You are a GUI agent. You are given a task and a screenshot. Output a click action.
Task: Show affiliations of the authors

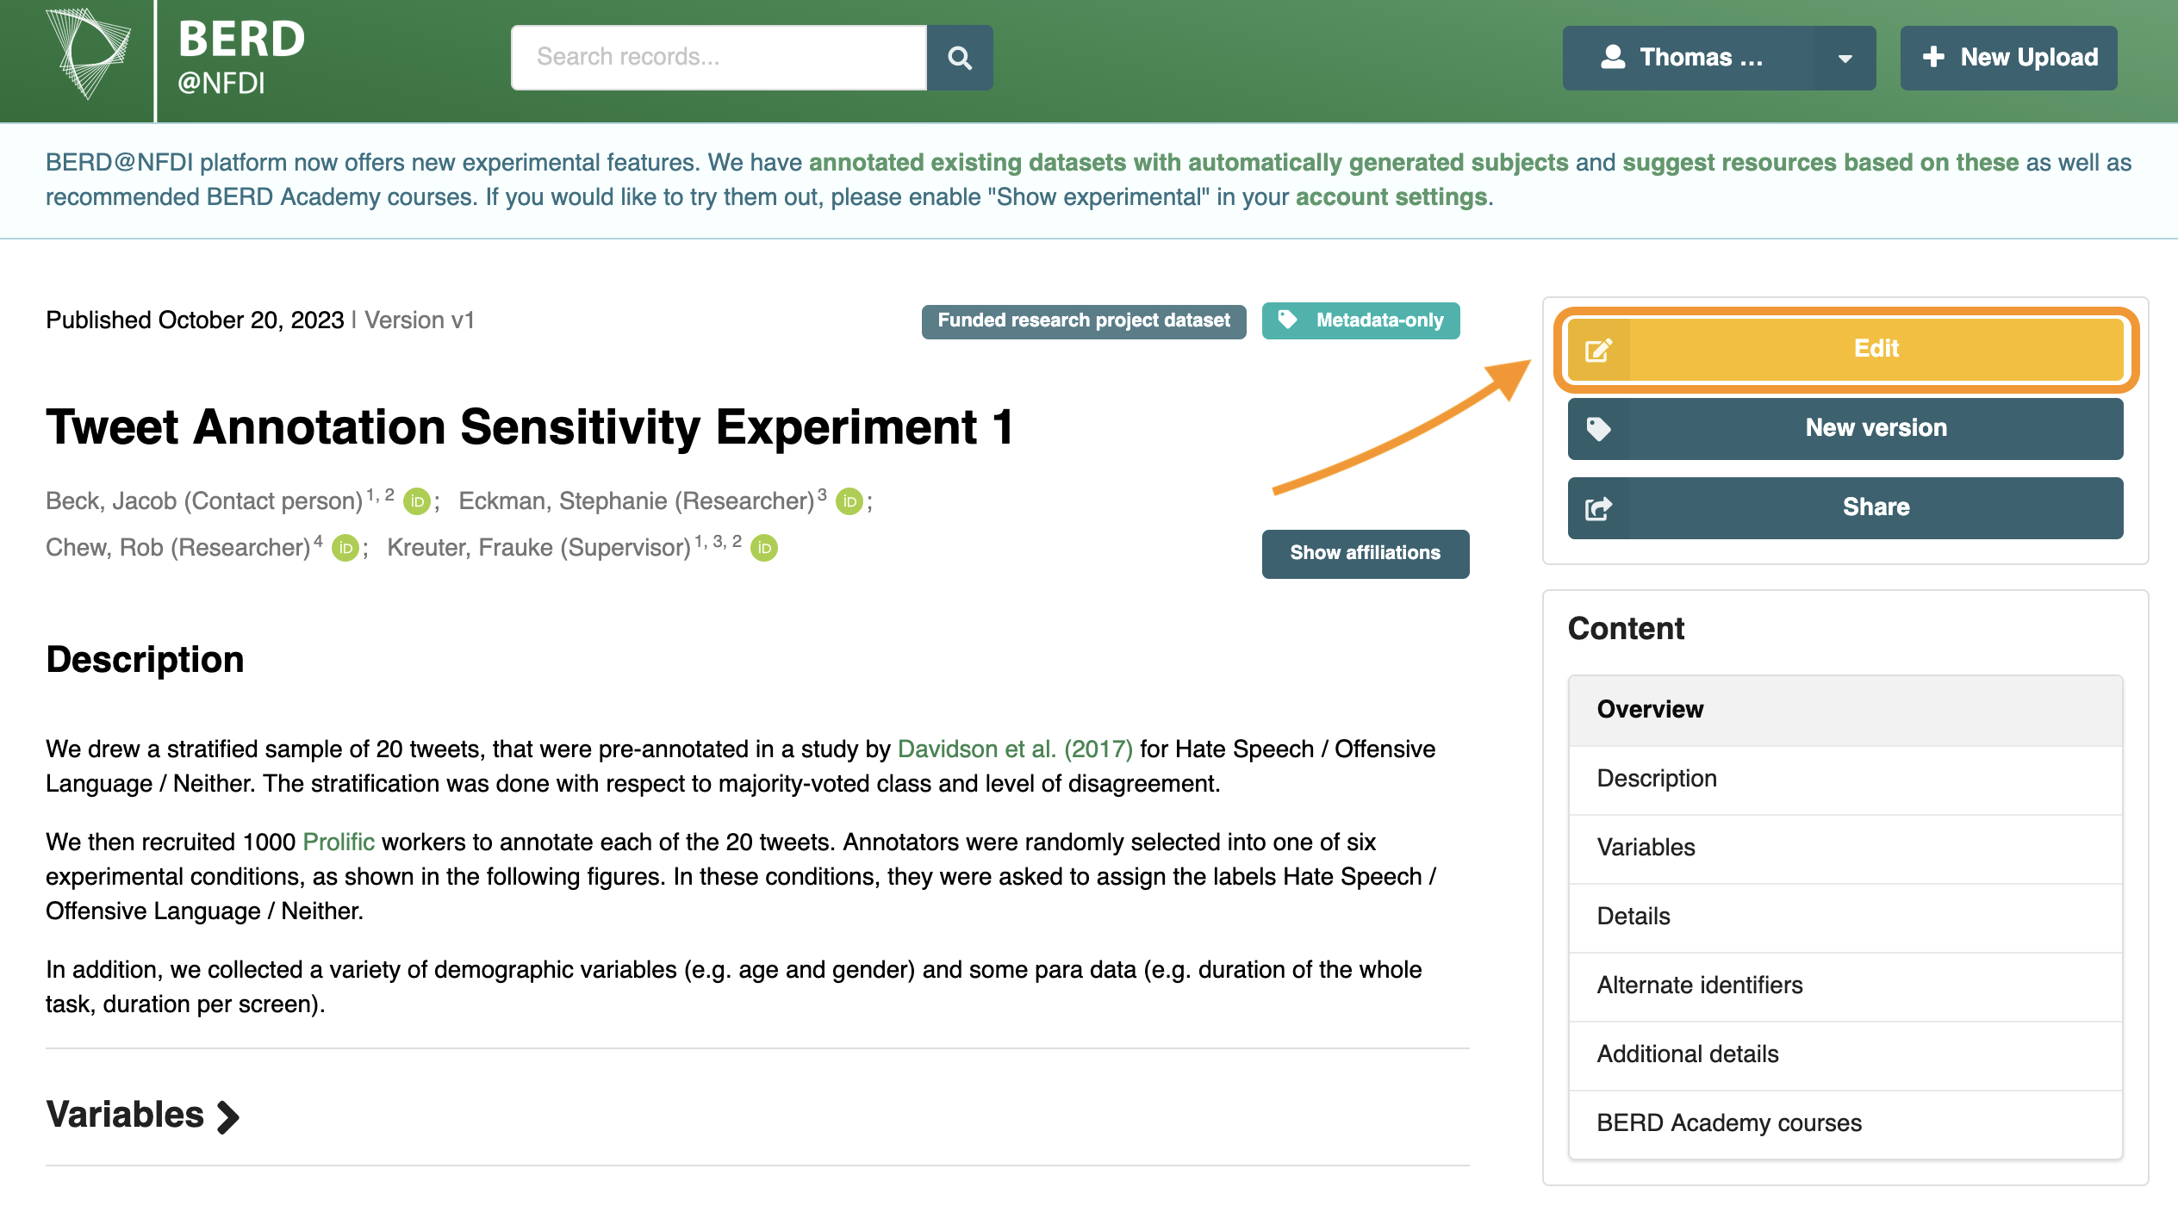pos(1366,554)
